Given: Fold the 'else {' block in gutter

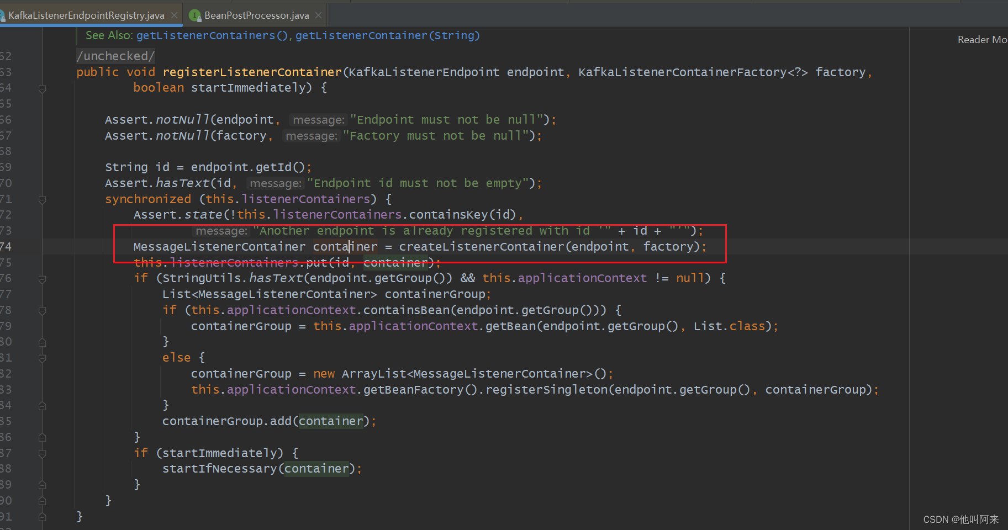Looking at the screenshot, I should tap(43, 358).
